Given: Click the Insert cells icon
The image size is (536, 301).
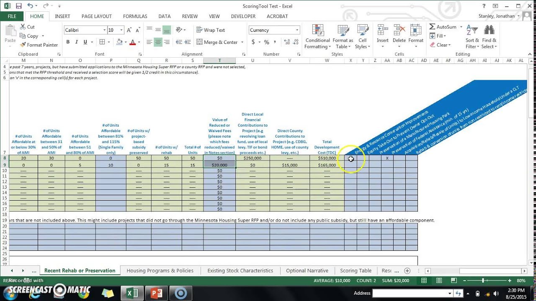Looking at the screenshot, I should 382,30.
